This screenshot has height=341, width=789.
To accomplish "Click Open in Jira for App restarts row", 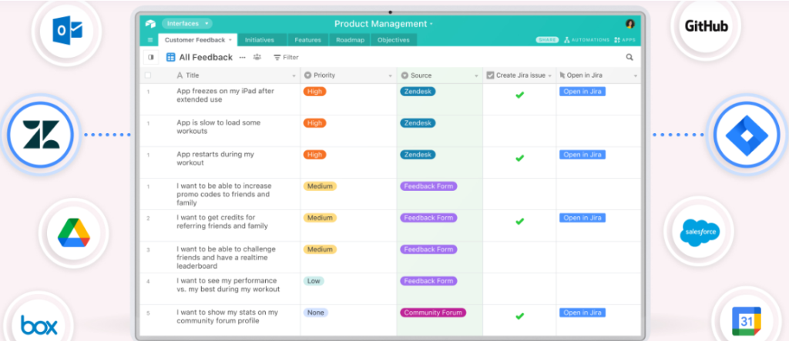I will [x=583, y=155].
